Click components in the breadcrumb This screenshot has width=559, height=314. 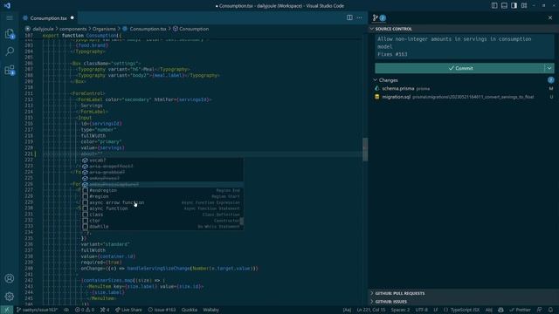[x=72, y=29]
